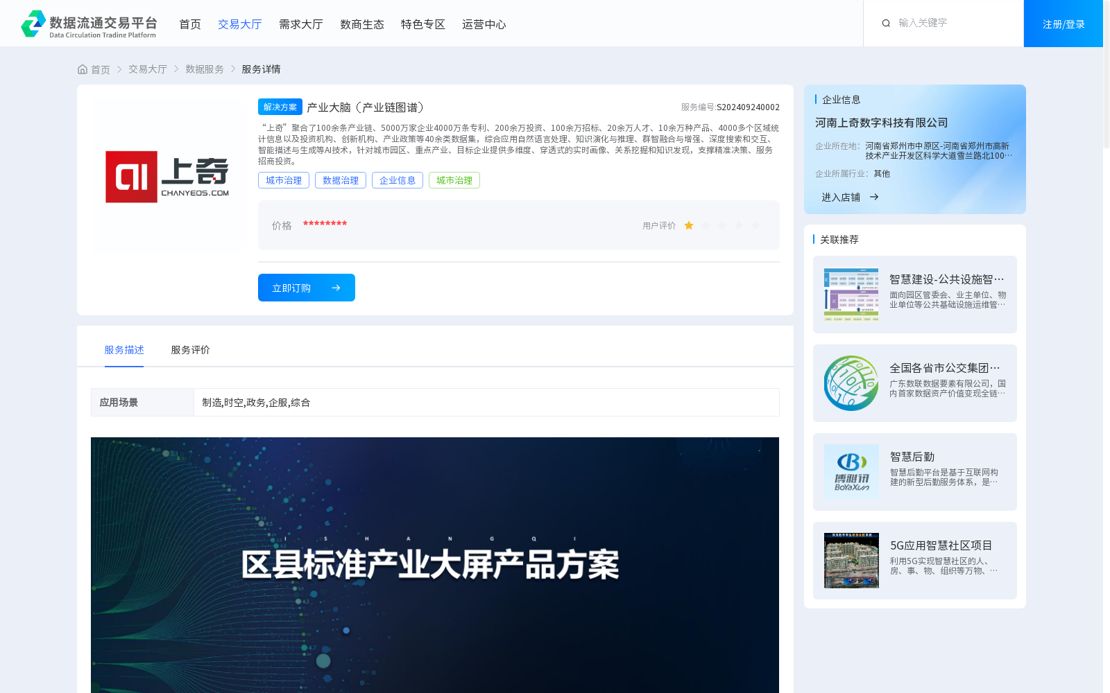This screenshot has height=693, width=1110.
Task: Click the platform logo icon
Action: (33, 24)
